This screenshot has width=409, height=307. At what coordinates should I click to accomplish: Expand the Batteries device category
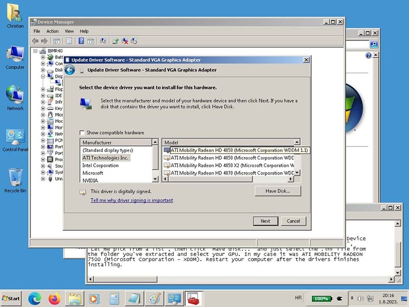43,57
